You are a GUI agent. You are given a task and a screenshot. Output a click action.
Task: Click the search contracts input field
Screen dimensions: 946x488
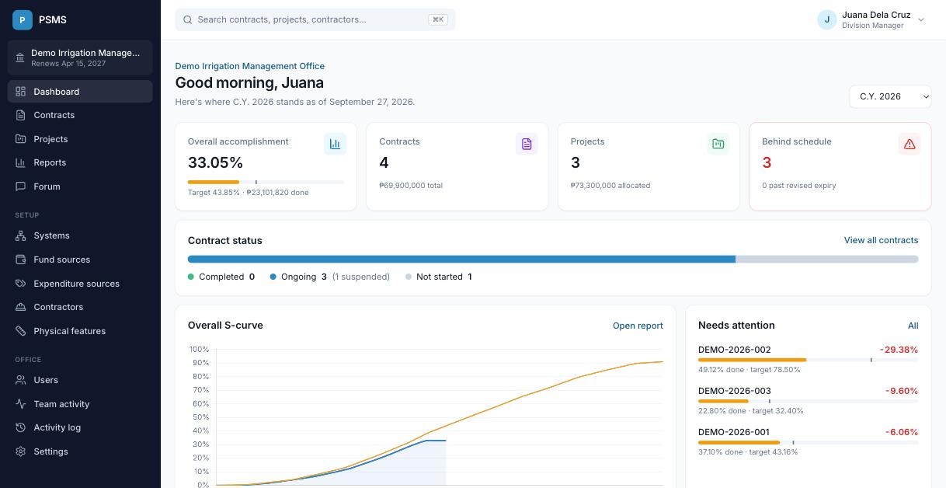click(315, 19)
